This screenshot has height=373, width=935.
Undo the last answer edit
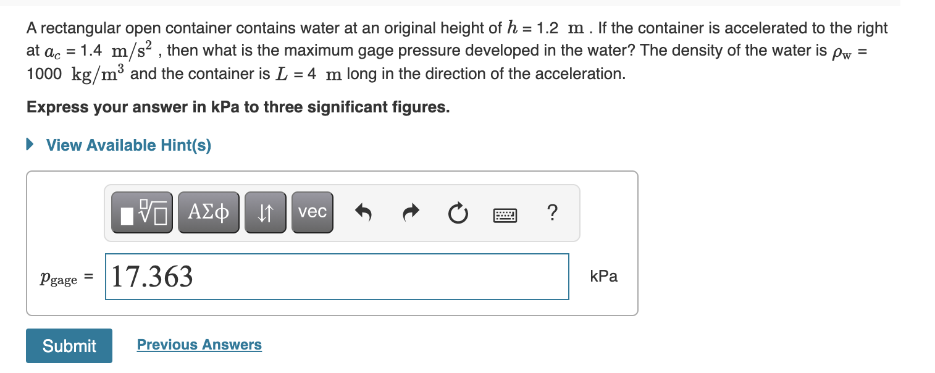[x=364, y=212]
